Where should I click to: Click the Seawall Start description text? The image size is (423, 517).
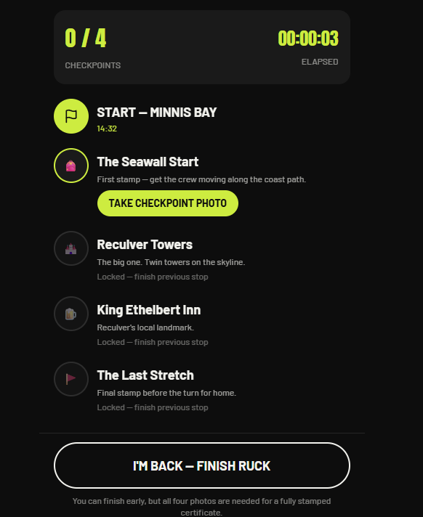tap(201, 179)
